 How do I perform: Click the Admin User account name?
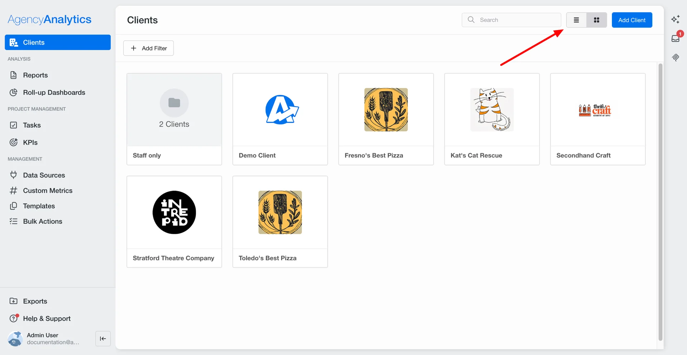click(x=43, y=335)
